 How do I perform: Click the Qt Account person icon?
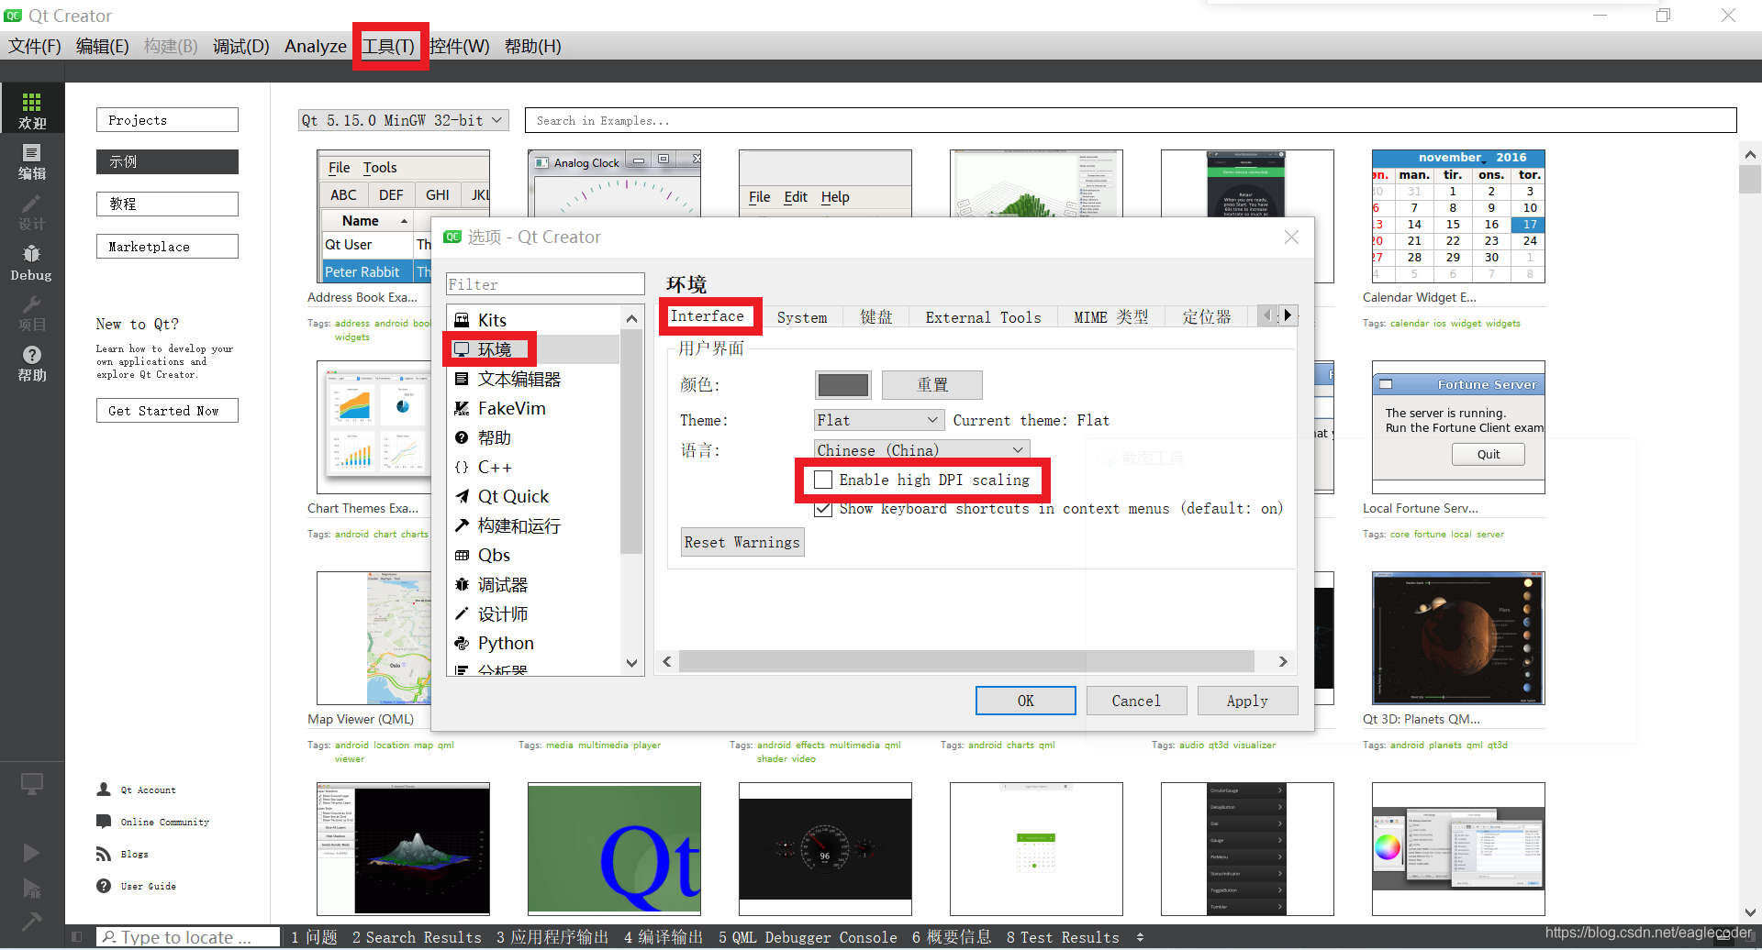point(104,790)
